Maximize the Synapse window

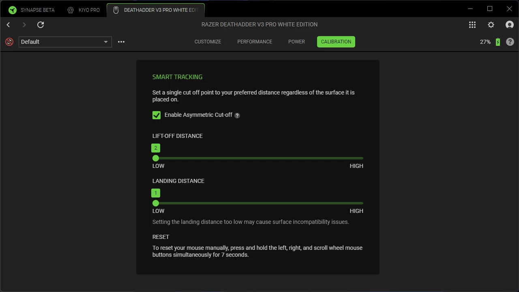[x=490, y=9]
